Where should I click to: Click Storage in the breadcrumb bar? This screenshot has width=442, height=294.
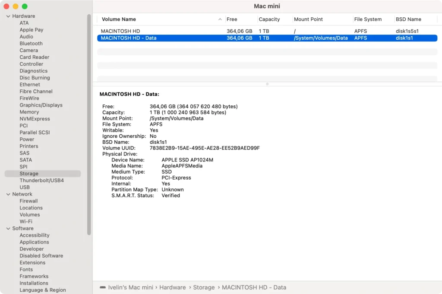point(204,287)
